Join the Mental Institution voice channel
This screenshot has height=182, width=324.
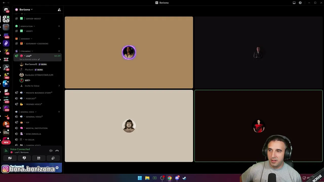pos(37,128)
